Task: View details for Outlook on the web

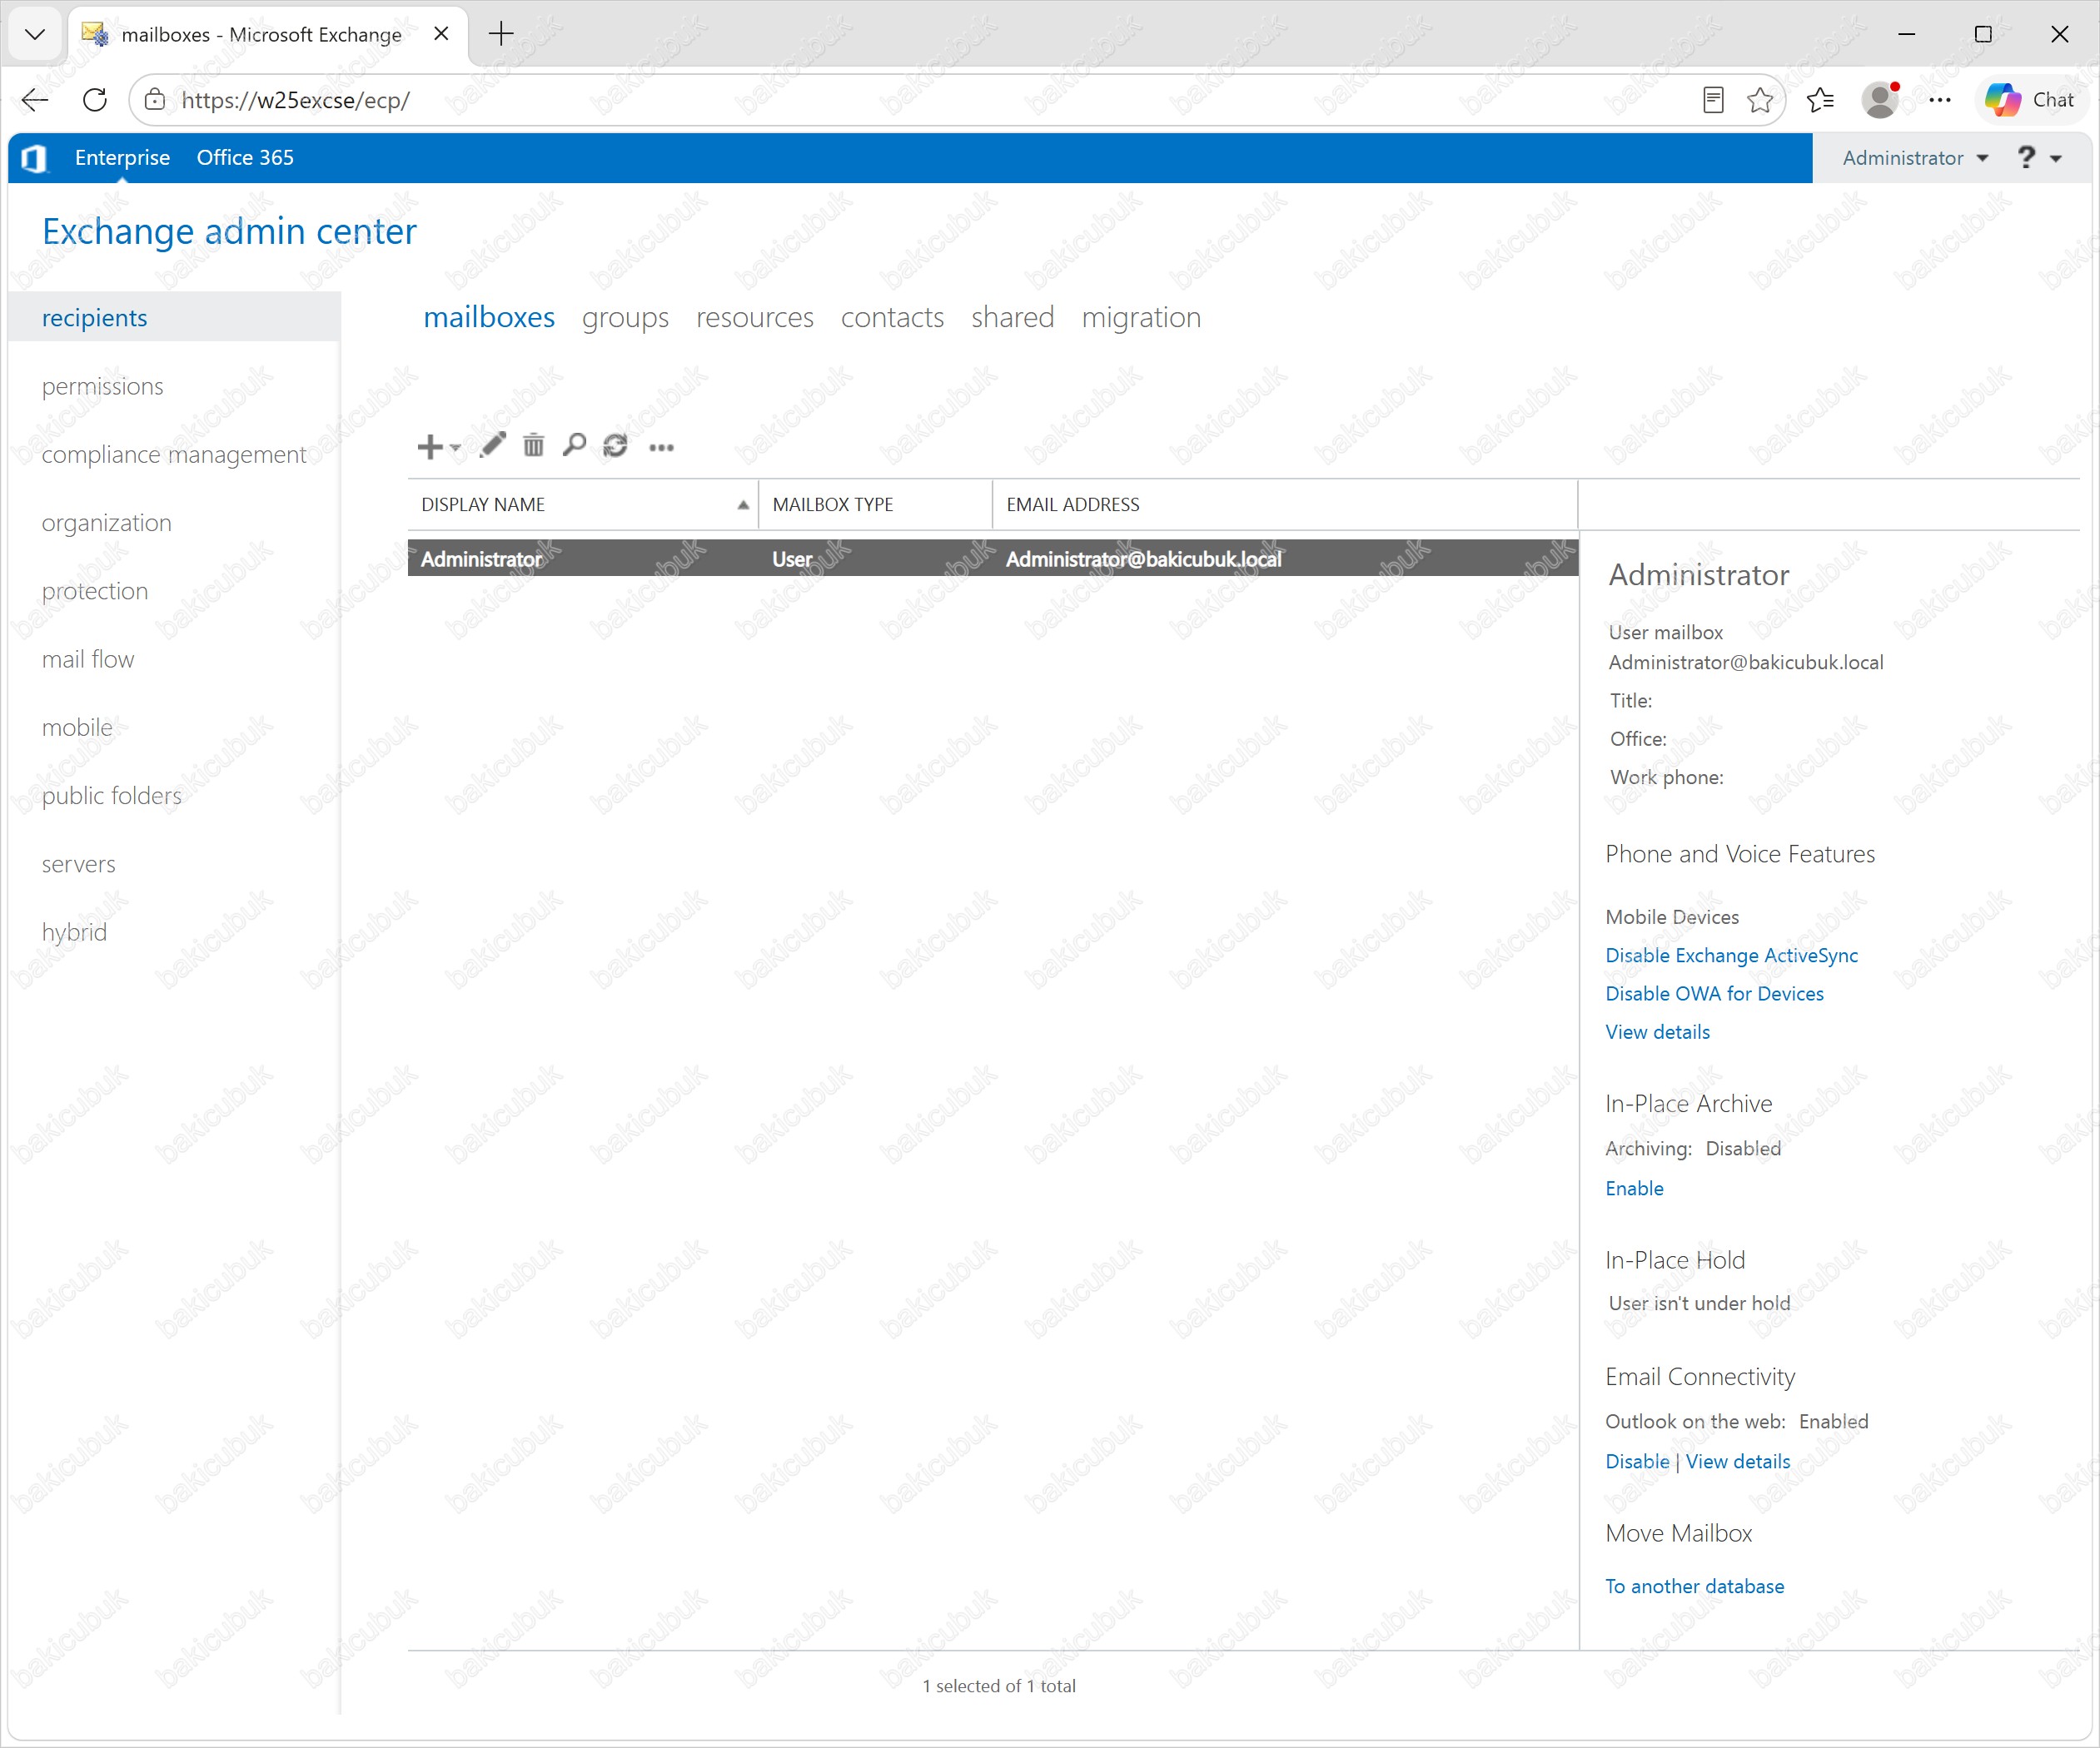Action: click(1737, 1461)
